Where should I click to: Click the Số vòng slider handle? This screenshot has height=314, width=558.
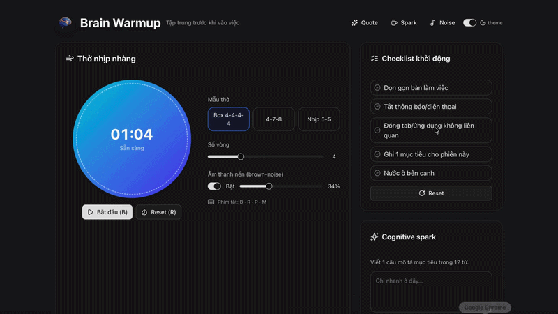[x=241, y=156]
